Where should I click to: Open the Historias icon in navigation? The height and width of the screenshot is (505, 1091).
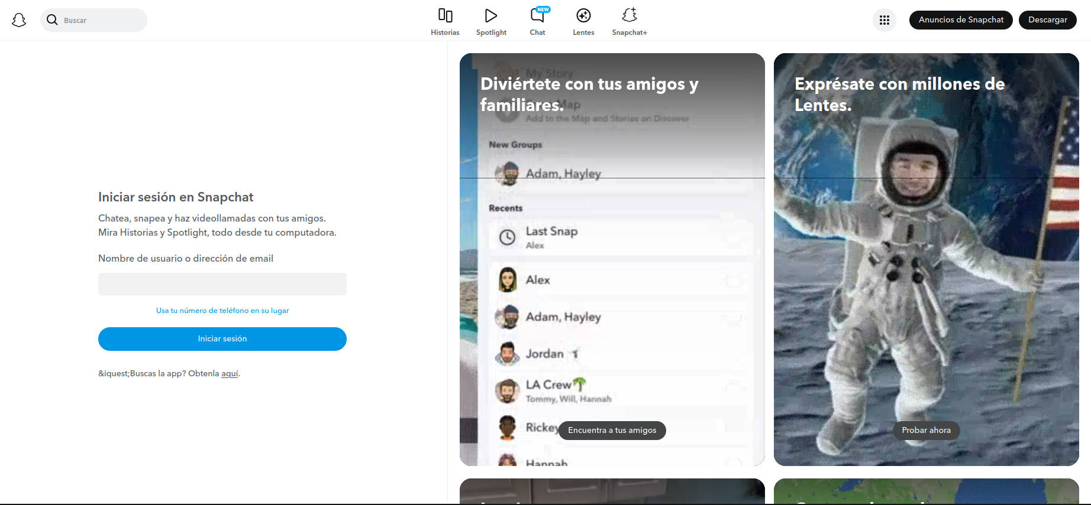pyautogui.click(x=445, y=15)
